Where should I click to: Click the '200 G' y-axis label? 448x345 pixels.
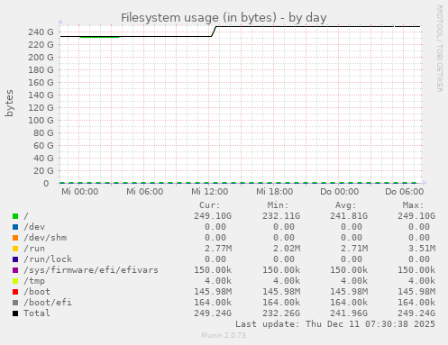[x=41, y=57]
